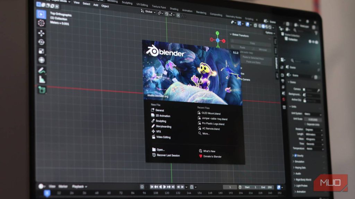Toggle the Gravity checkbox
Screen dimensions: 355x199
pos(295,155)
